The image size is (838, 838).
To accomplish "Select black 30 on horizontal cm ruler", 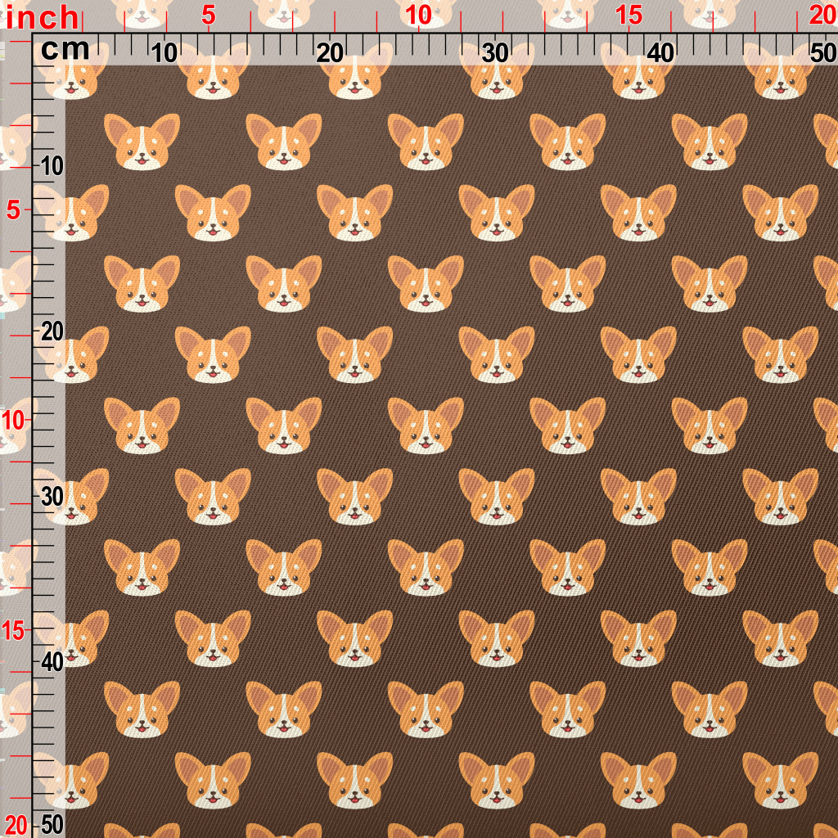I will click(x=495, y=53).
